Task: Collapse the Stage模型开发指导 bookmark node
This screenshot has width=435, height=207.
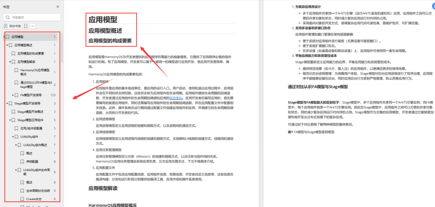Action: tap(7, 103)
